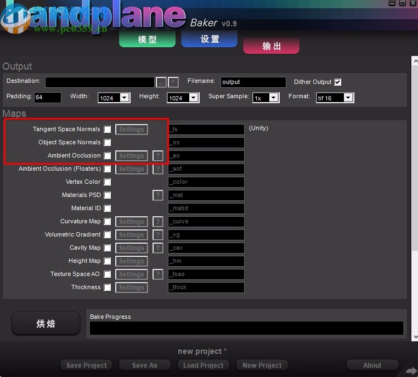Click the 烘焙 bake button
This screenshot has height=377, width=418.
click(46, 323)
